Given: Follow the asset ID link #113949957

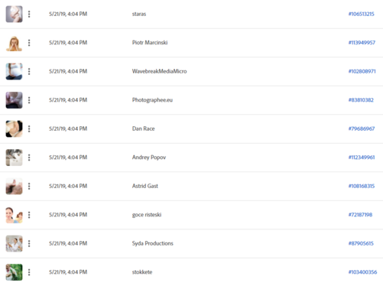Looking at the screenshot, I should (362, 43).
